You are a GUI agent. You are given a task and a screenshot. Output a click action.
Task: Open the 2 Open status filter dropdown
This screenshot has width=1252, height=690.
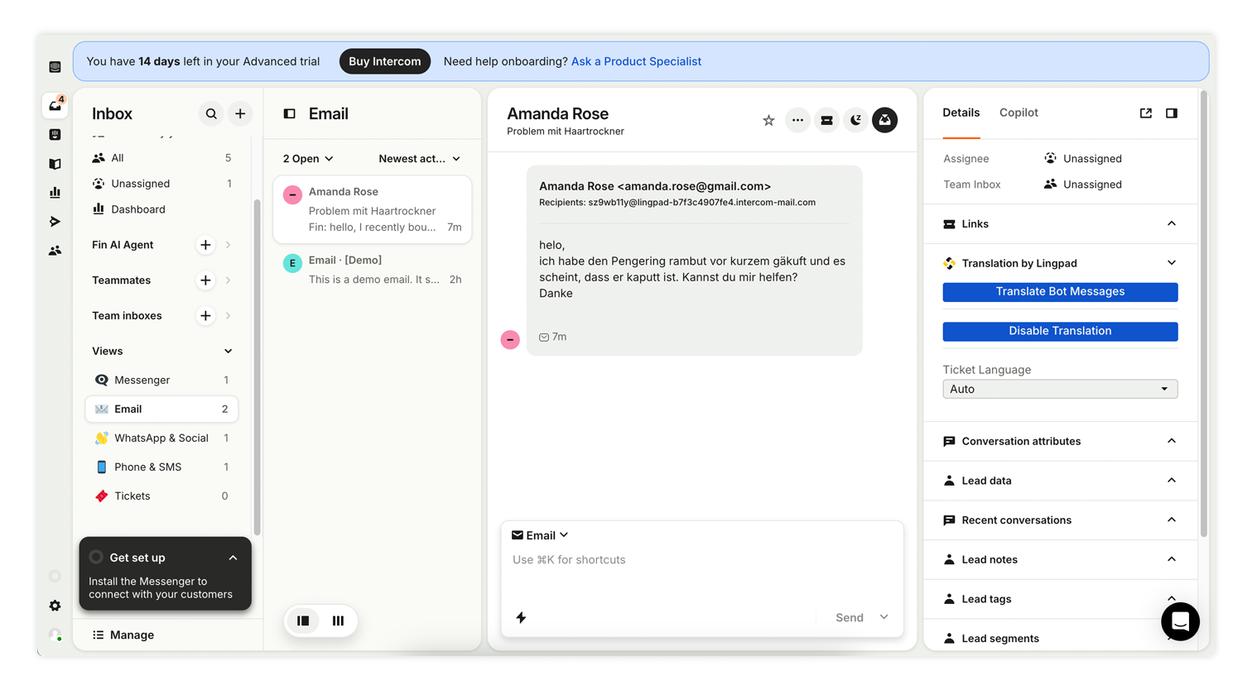pos(308,159)
